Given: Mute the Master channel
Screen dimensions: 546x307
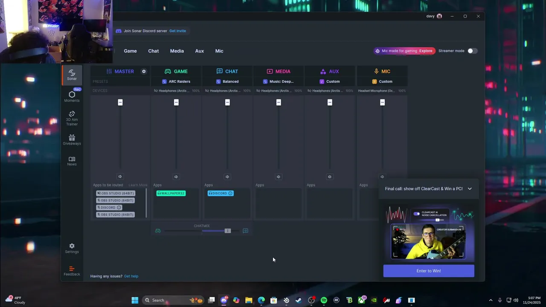Looking at the screenshot, I should pyautogui.click(x=120, y=177).
